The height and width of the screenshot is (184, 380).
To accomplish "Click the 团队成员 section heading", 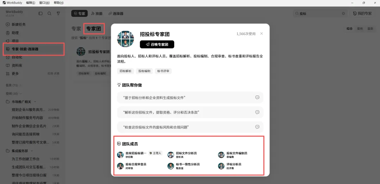I will [127, 144].
